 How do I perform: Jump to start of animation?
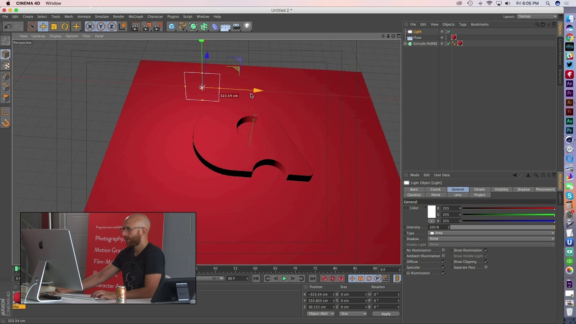256,279
